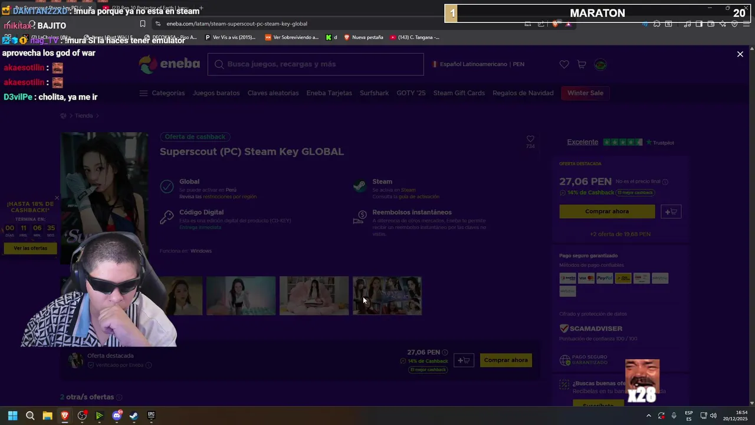The width and height of the screenshot is (755, 425).
Task: Open 'Ver Vis a vis (2015)...' bookmark
Action: pos(230,37)
